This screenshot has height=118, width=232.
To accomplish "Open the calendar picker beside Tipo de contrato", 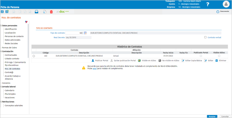I will click(x=85, y=33).
